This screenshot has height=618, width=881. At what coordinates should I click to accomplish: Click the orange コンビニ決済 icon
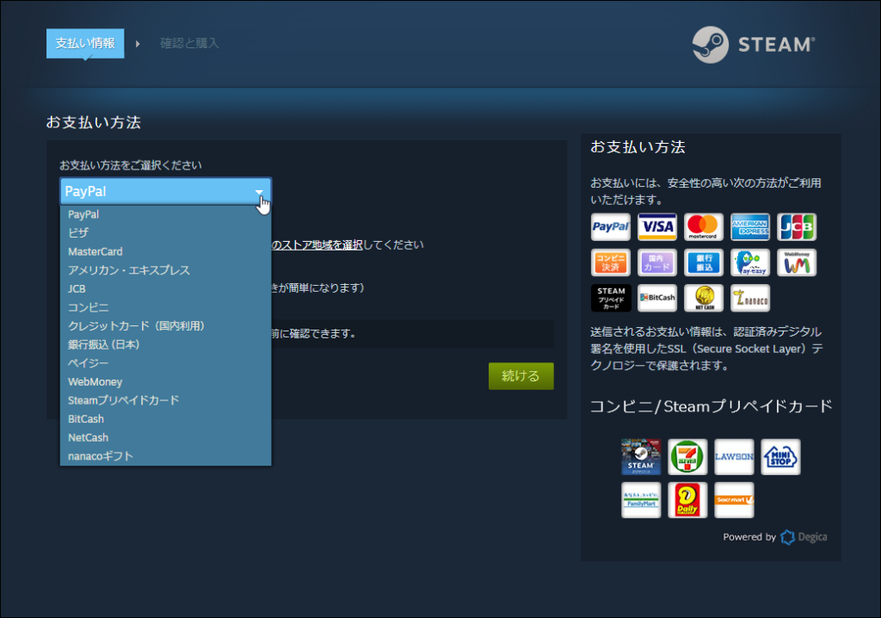pyautogui.click(x=611, y=263)
